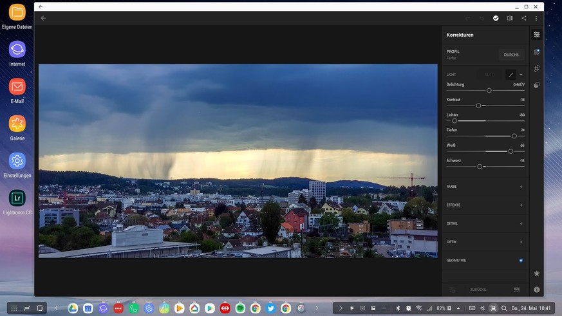
Task: Toggle the before/after compare view
Action: [509, 18]
